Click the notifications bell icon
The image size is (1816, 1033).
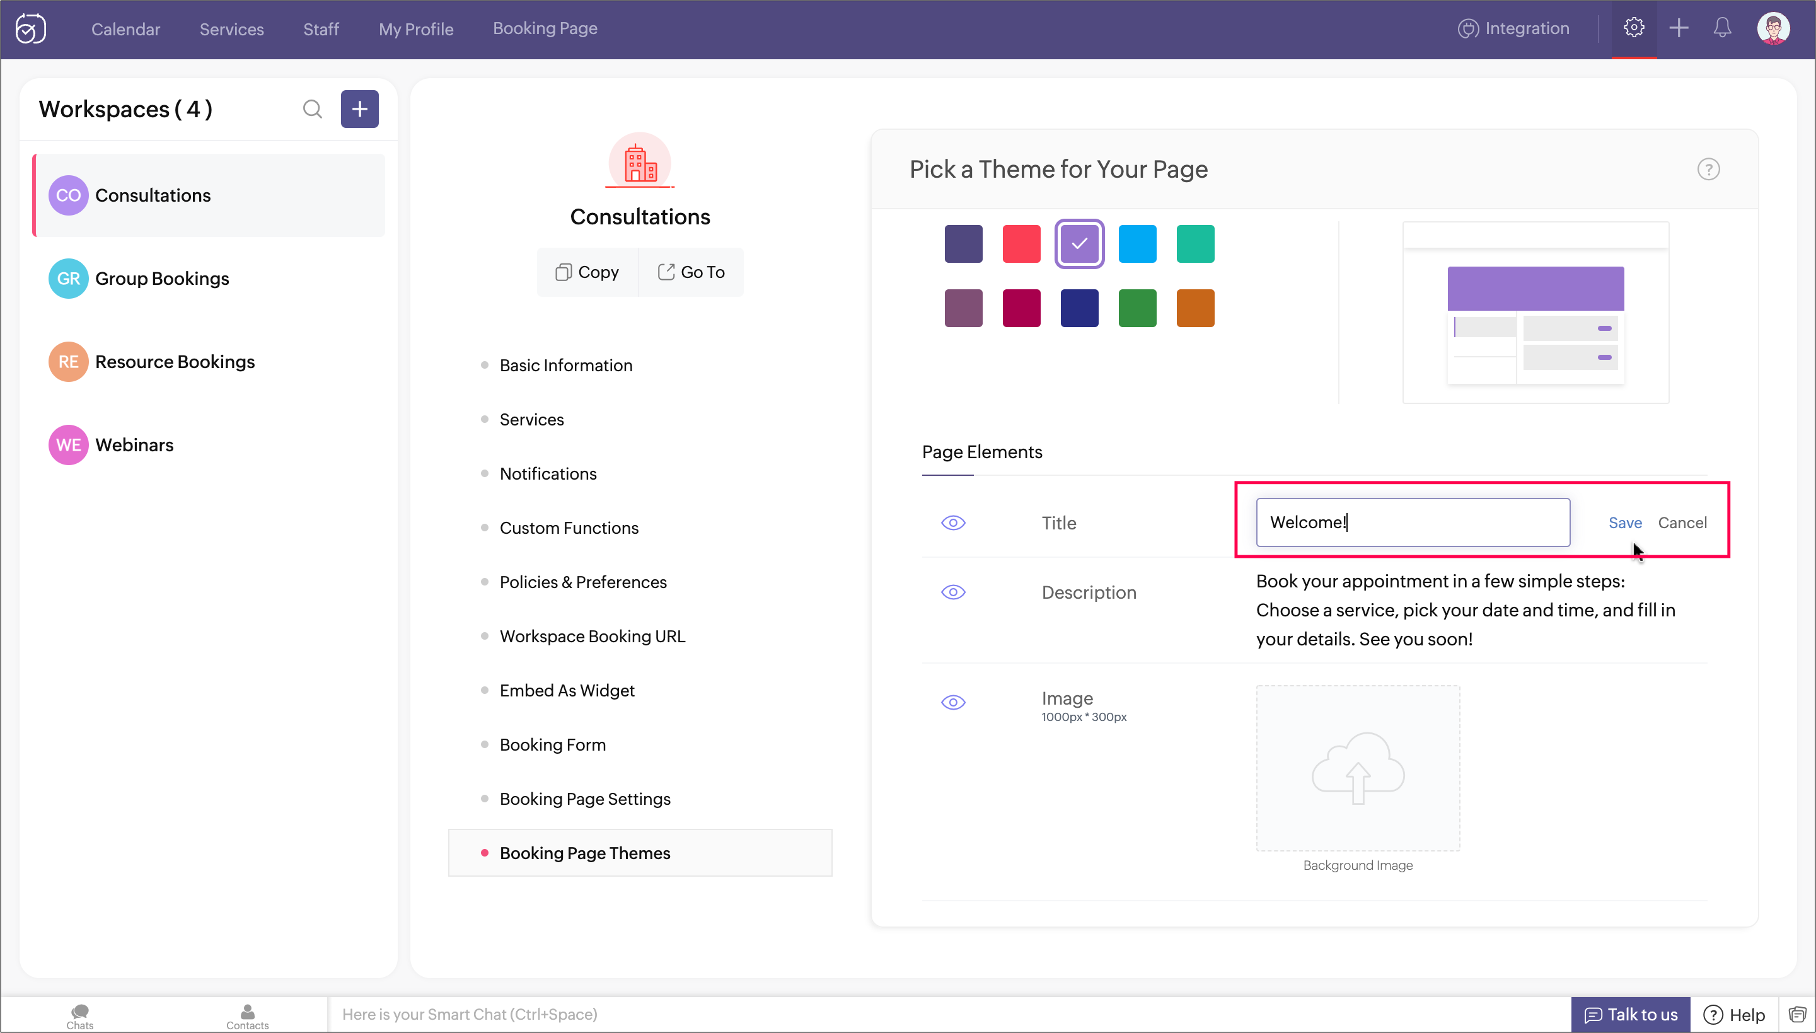pos(1722,28)
